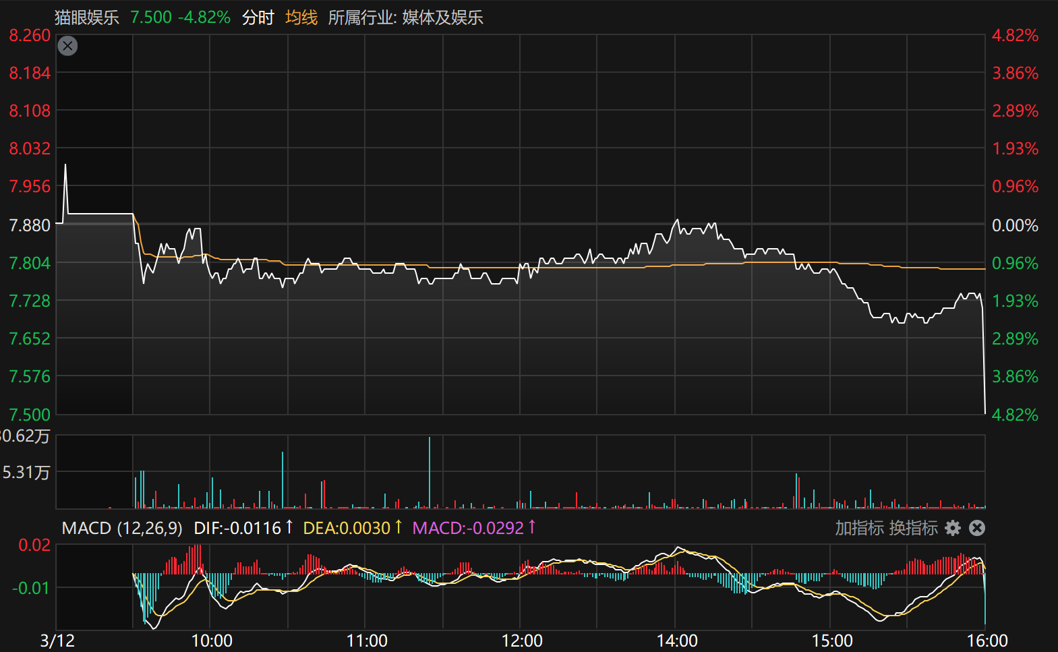
Task: Click the 0.00% right axis label
Action: pos(1015,225)
